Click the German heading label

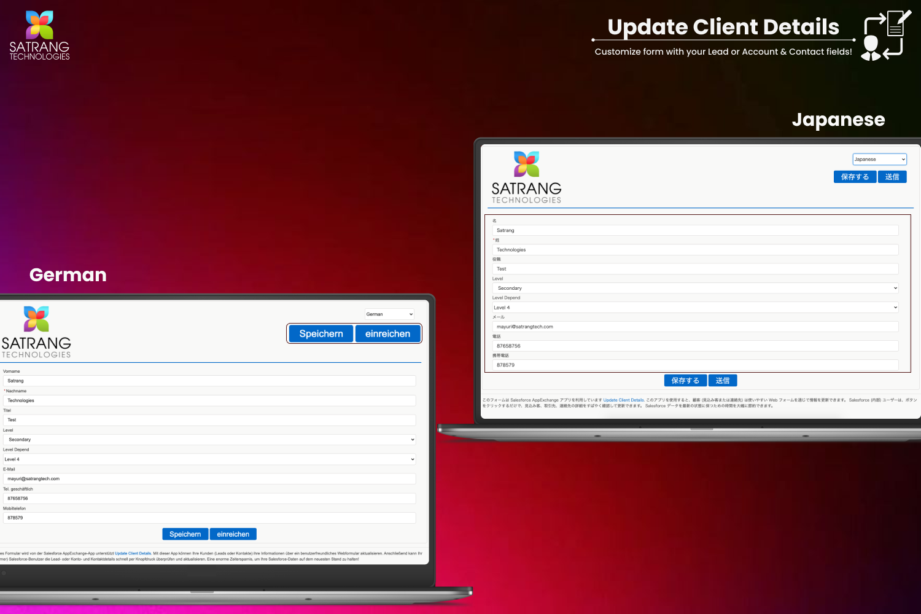click(x=68, y=274)
